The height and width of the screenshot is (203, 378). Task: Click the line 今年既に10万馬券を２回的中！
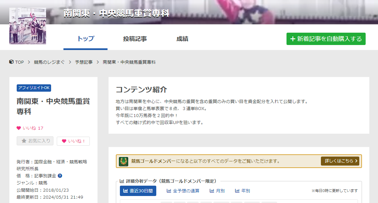coord(147,115)
